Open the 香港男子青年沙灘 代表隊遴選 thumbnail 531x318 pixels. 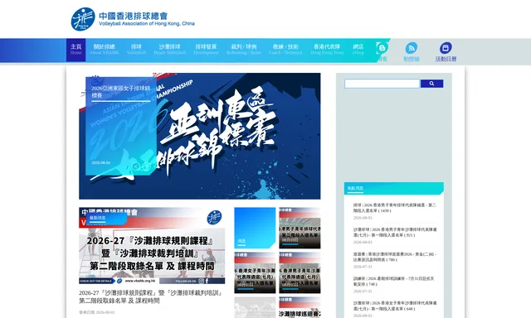pos(300,272)
